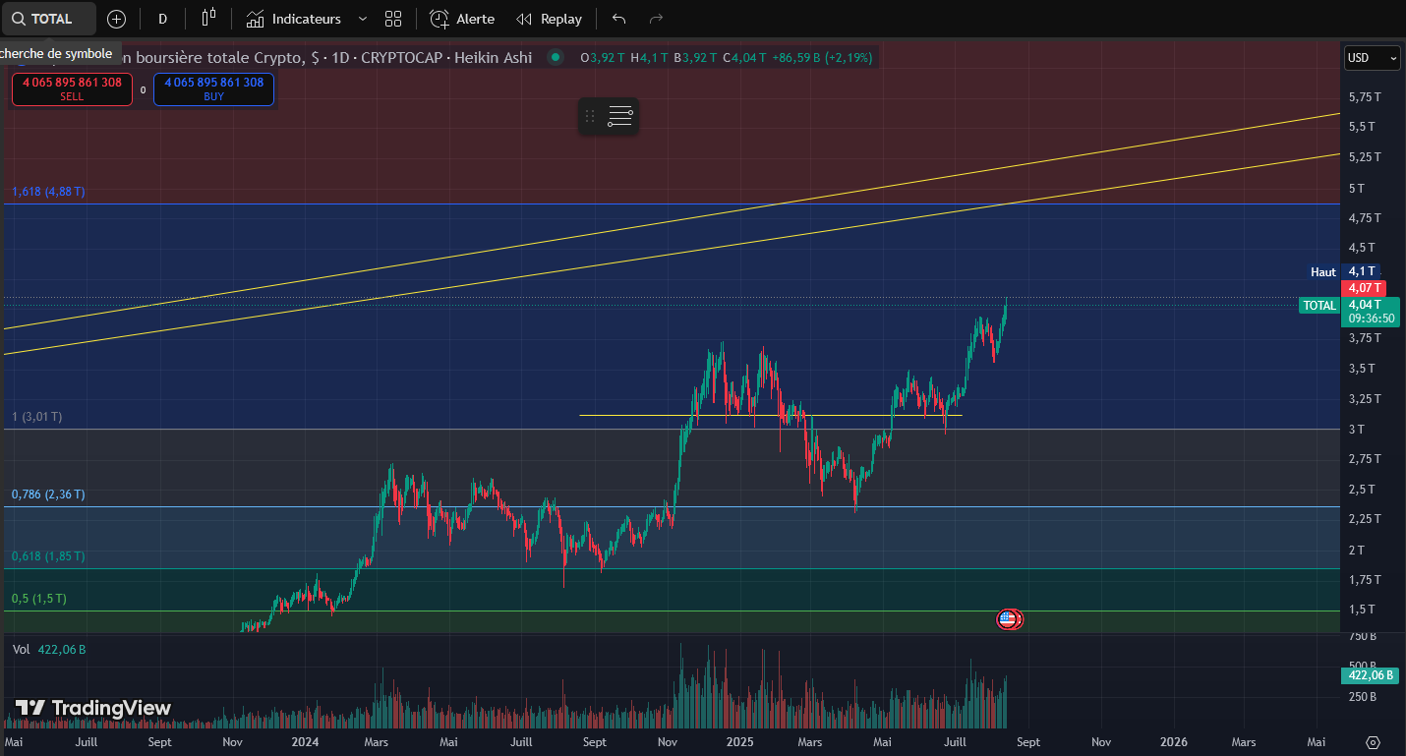This screenshot has height=756, width=1406.
Task: Toggle the green market status indicator
Action: (556, 57)
